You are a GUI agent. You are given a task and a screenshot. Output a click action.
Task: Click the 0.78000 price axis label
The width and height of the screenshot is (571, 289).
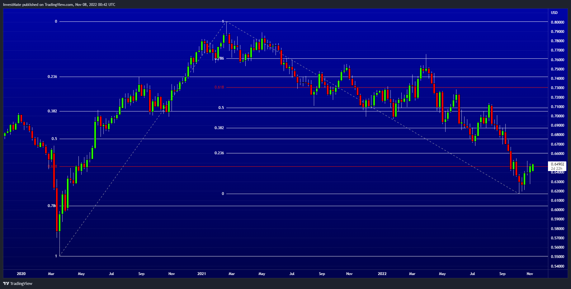557,41
